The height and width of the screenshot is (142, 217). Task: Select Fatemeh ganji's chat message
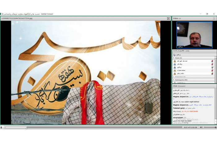(x=184, y=108)
